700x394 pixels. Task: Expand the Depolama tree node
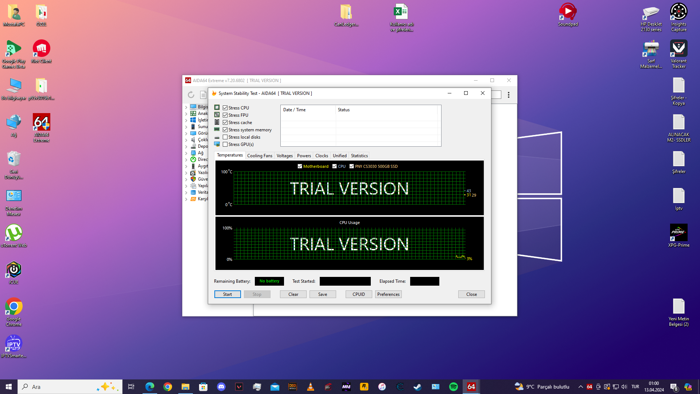186,147
